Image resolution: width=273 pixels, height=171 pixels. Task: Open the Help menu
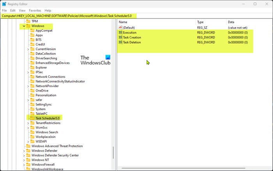point(48,11)
